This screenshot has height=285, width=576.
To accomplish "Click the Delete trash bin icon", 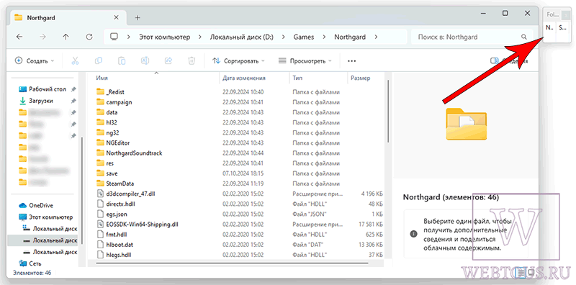I will click(x=192, y=61).
